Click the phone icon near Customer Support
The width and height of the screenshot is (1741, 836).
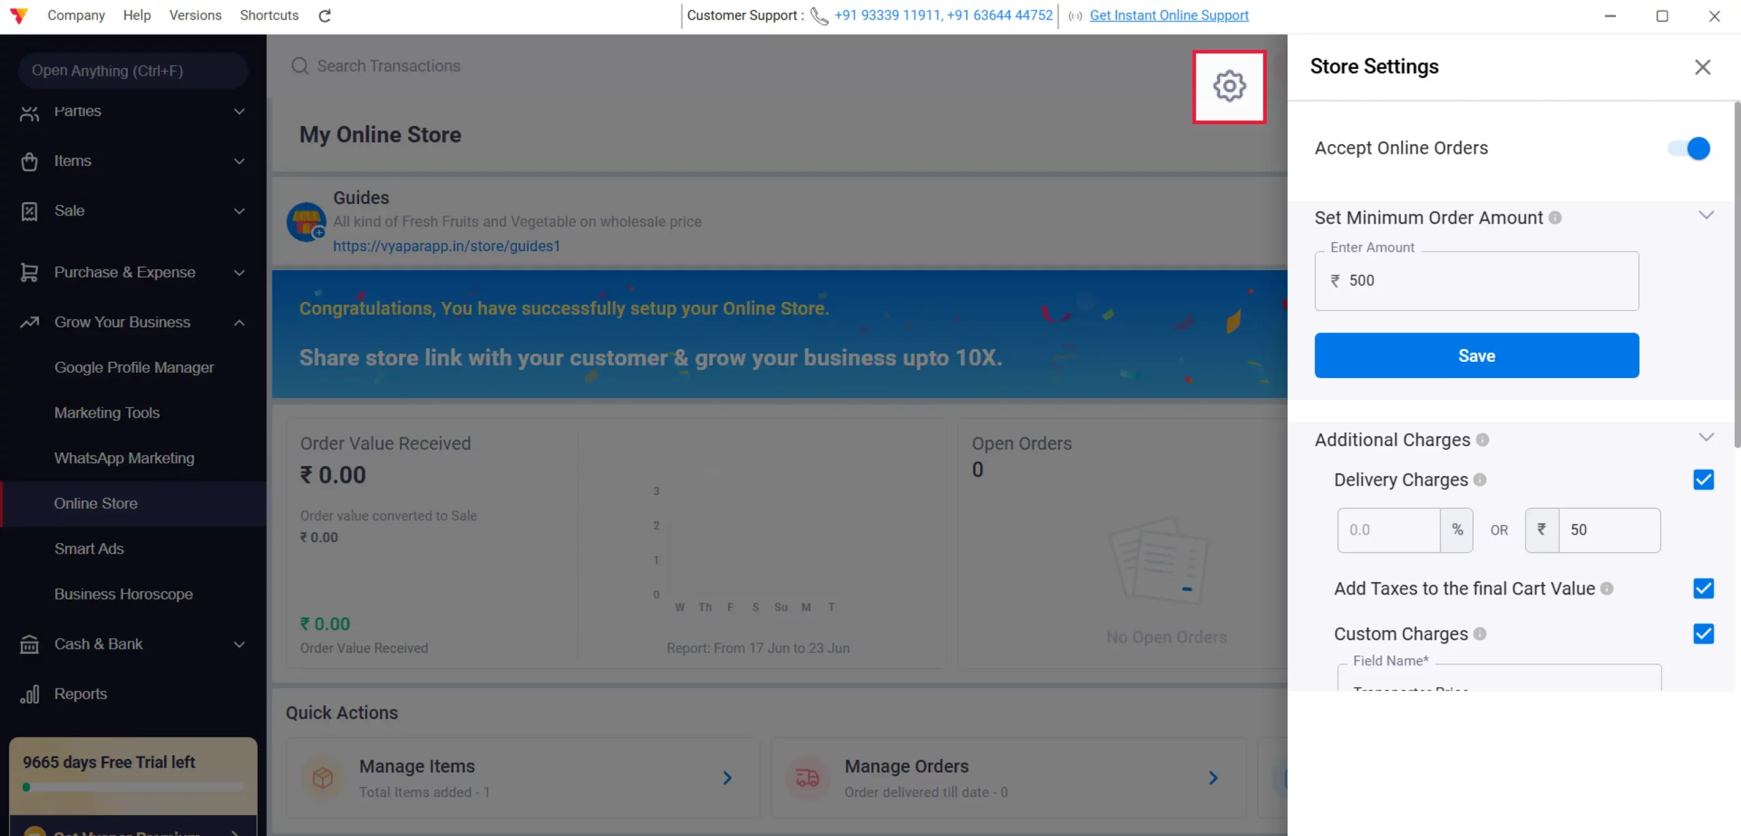(819, 16)
